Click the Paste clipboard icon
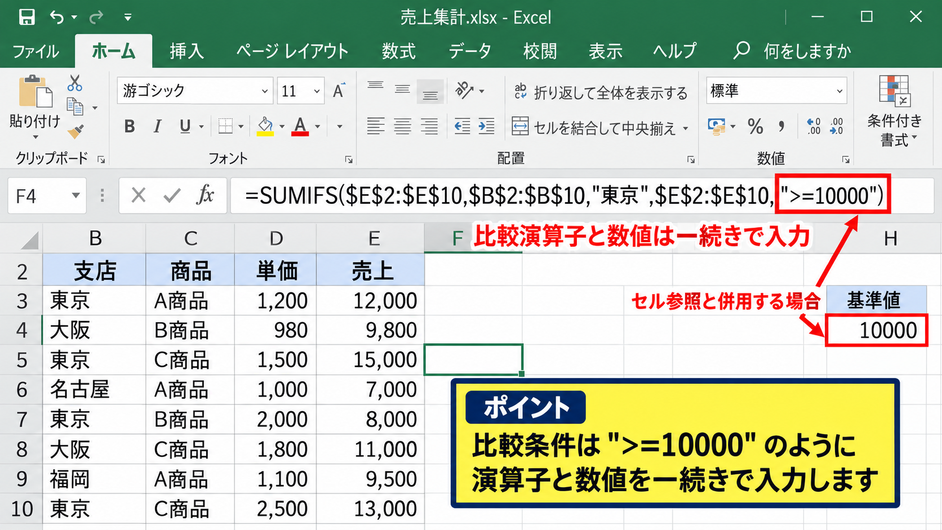Image resolution: width=942 pixels, height=530 pixels. click(x=35, y=91)
